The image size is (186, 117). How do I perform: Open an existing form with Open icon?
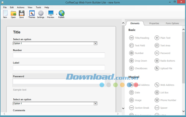13,14
